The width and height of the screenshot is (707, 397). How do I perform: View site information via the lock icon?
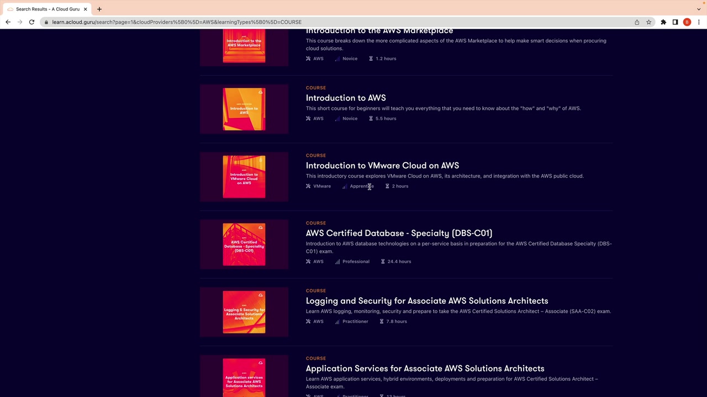[47, 22]
